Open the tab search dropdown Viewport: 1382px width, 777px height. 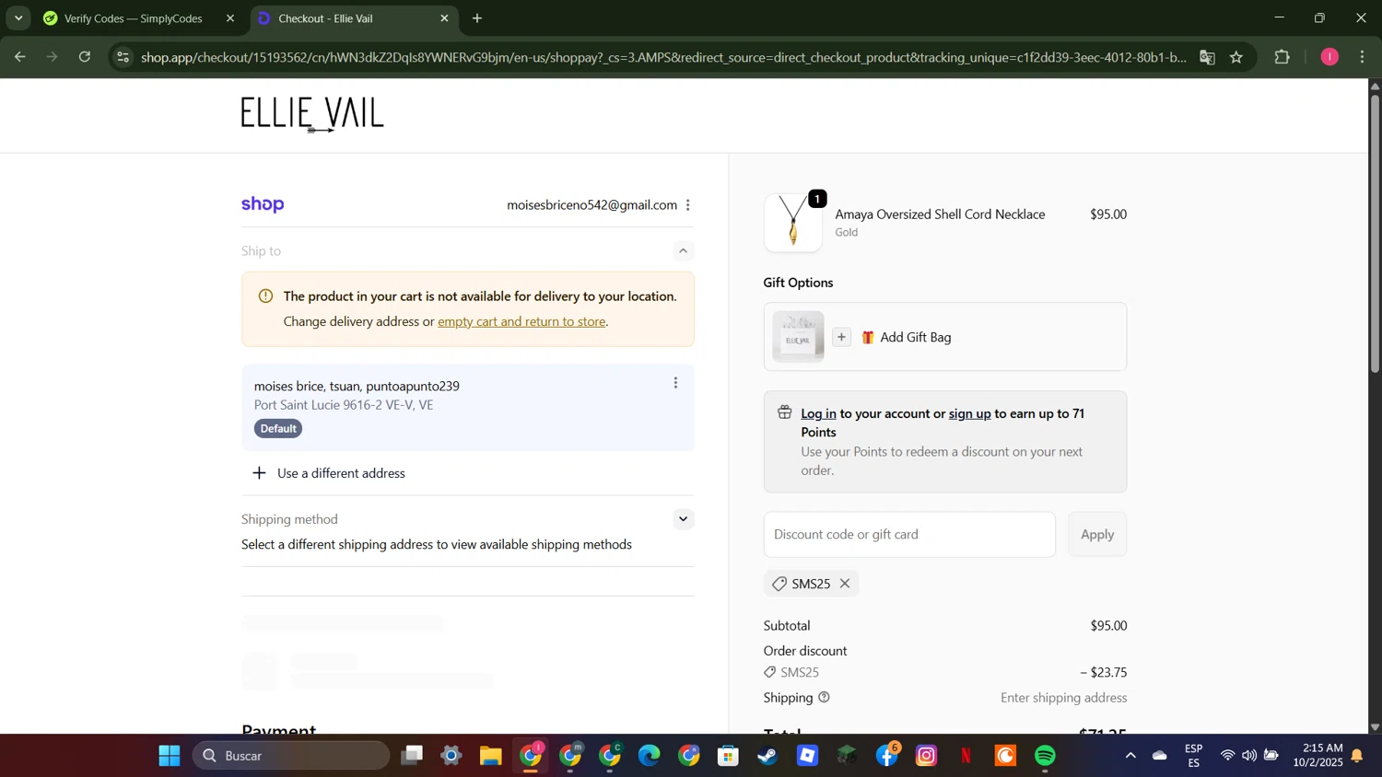pyautogui.click(x=18, y=18)
